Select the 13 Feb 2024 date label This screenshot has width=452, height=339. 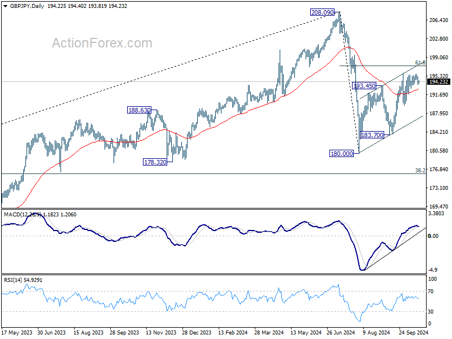pos(233,332)
